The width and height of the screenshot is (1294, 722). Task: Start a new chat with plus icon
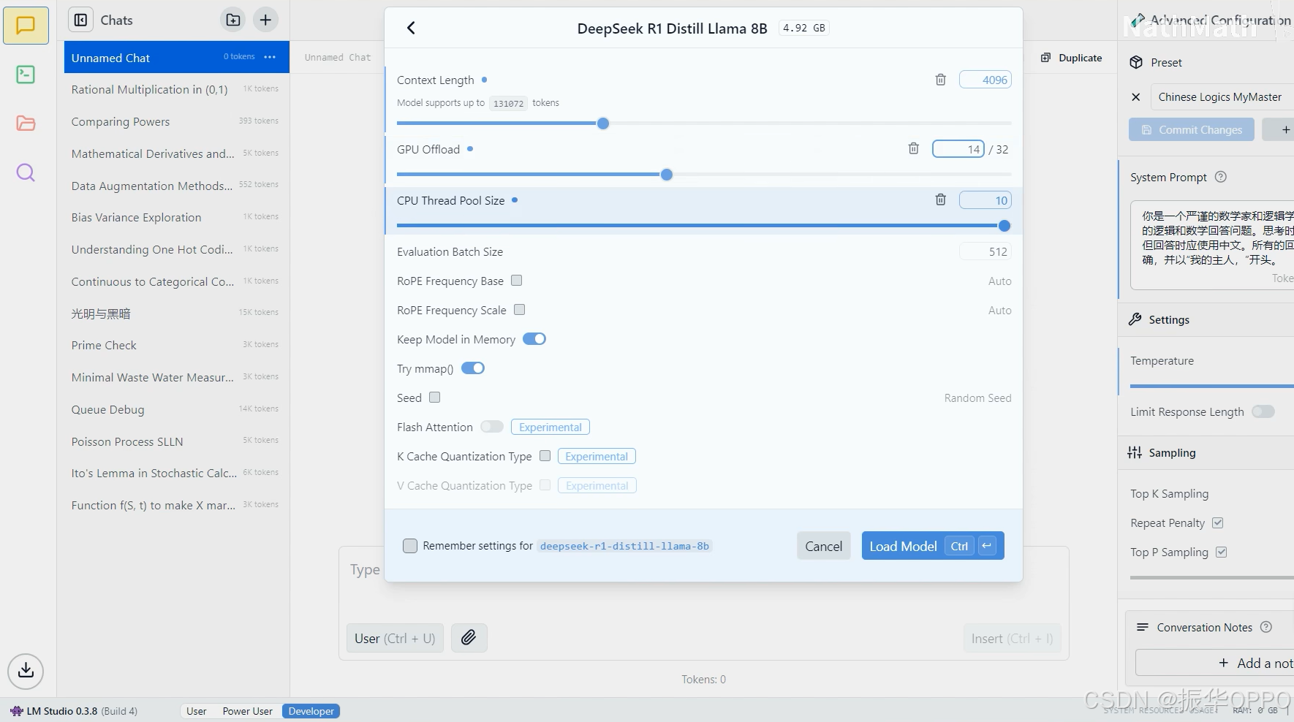(265, 20)
